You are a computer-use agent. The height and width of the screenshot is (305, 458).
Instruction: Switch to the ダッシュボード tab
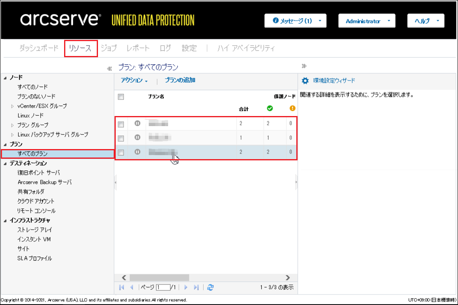click(x=39, y=48)
